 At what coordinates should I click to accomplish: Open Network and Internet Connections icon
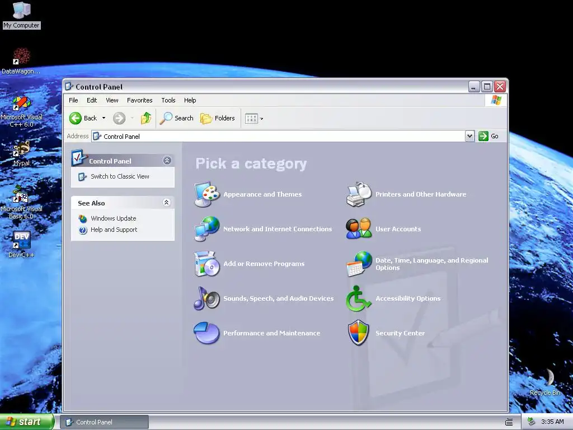pyautogui.click(x=207, y=229)
